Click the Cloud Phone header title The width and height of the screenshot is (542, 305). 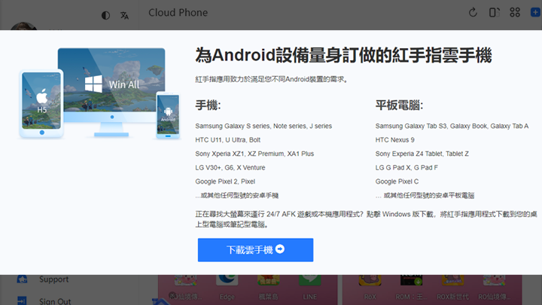point(178,13)
